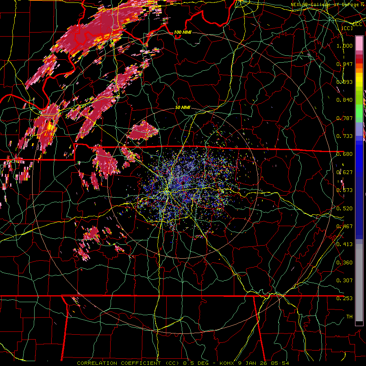The height and width of the screenshot is (366, 366).
Task: Select the 0.467 legend value
Action: point(344,226)
